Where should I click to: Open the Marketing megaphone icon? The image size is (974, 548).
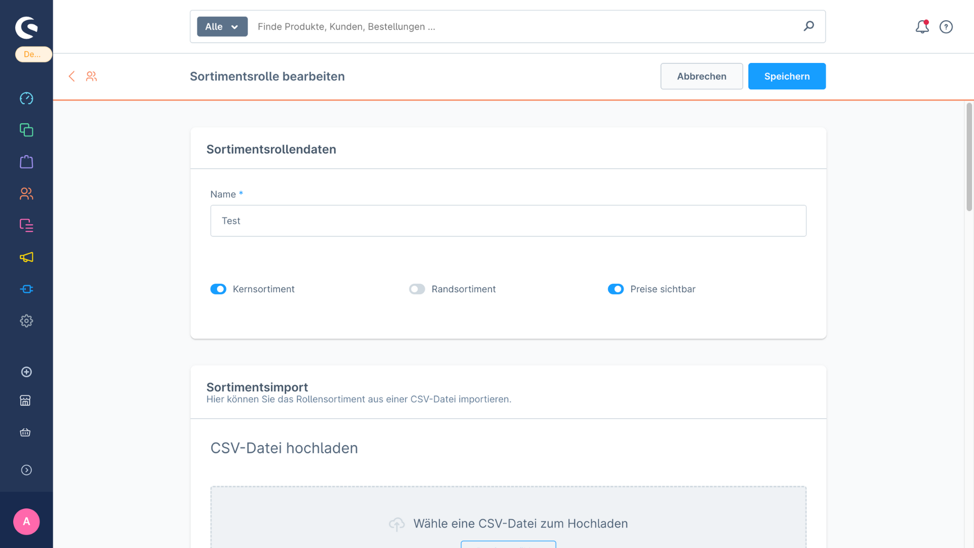pos(26,257)
